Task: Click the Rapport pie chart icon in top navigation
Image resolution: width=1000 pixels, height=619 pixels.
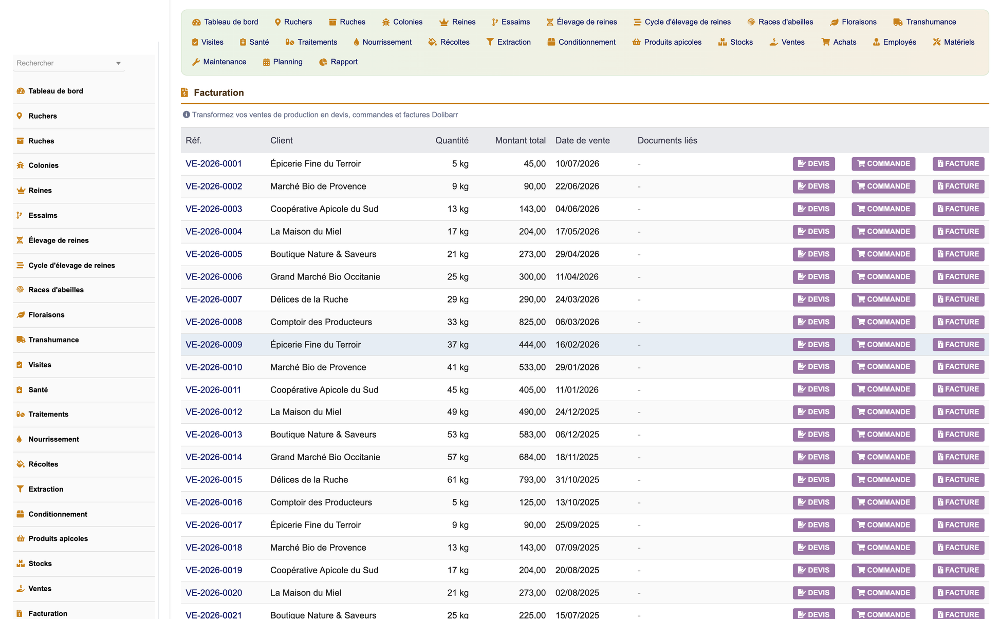Action: pos(323,62)
